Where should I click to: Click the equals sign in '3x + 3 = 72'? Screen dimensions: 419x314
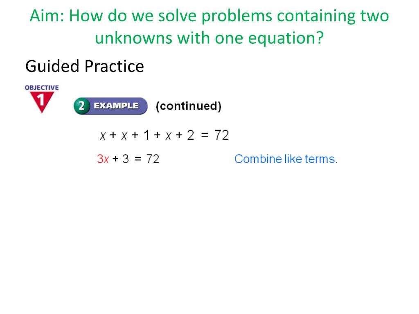[x=138, y=159]
